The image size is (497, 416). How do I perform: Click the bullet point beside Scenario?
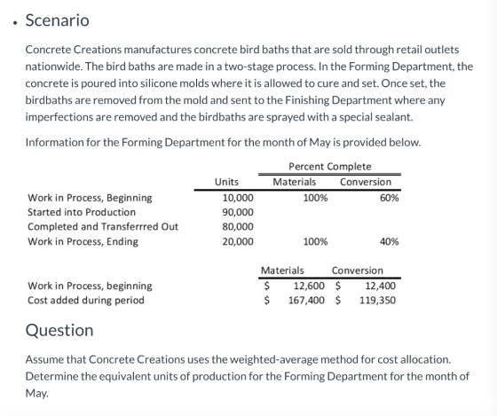[x=14, y=23]
